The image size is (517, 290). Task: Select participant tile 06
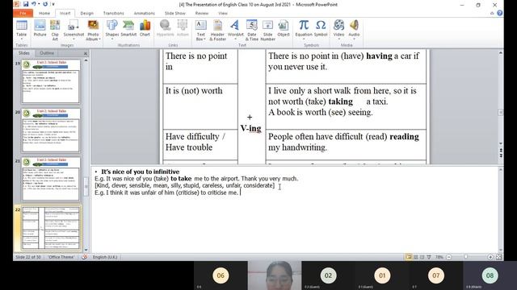(221, 275)
